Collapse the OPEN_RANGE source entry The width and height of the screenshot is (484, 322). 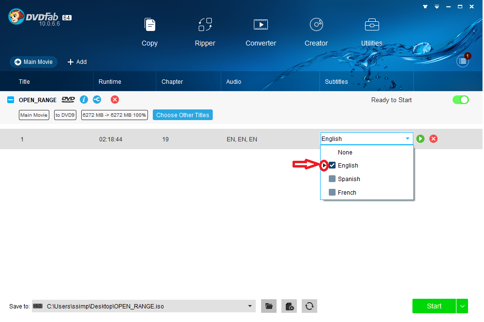point(11,100)
